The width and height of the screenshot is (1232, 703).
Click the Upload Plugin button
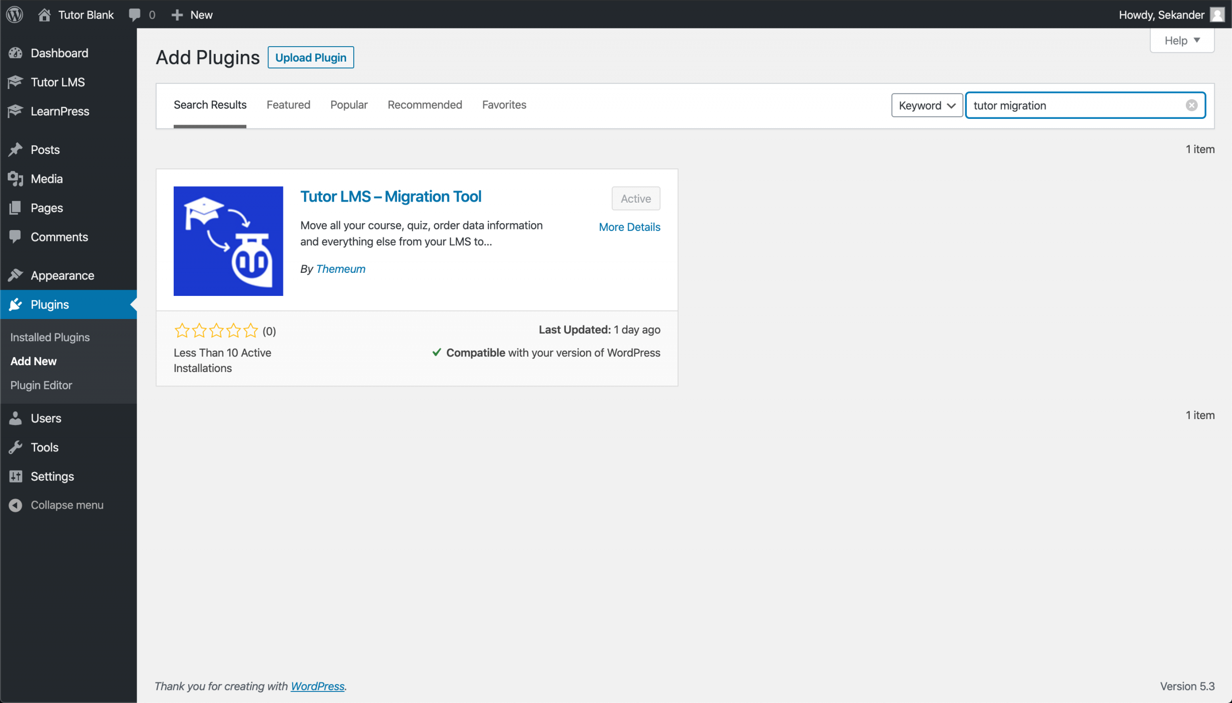[x=310, y=57]
